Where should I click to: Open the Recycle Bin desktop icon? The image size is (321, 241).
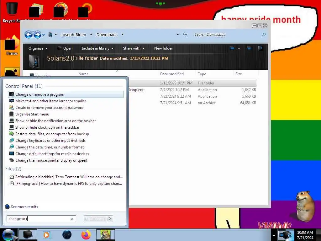pyautogui.click(x=12, y=12)
